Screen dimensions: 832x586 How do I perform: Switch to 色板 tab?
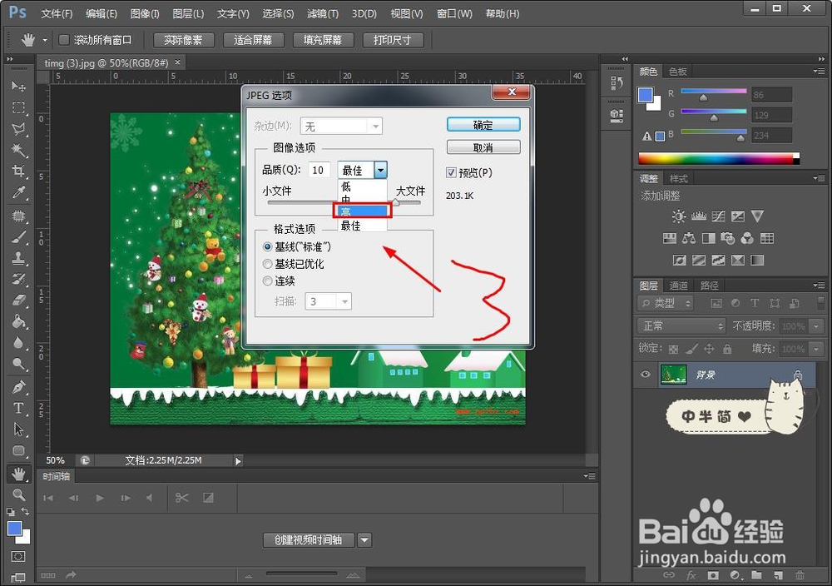[x=677, y=71]
